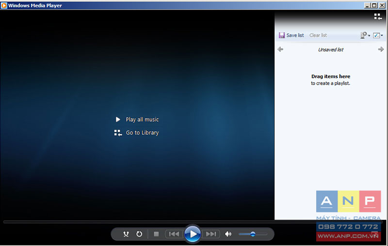This screenshot has height=246, width=388.
Task: Open the List options dropdown
Action: (x=378, y=35)
